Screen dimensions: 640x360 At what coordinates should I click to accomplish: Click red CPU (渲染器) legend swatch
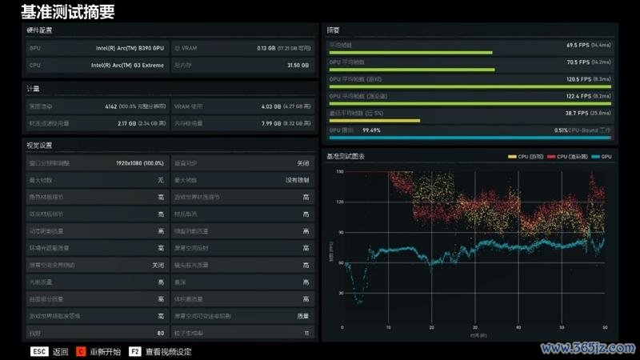click(x=551, y=156)
